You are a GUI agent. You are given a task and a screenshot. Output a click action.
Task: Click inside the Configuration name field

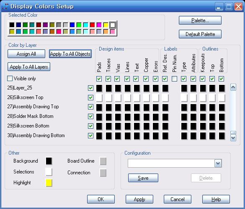pos(171,163)
